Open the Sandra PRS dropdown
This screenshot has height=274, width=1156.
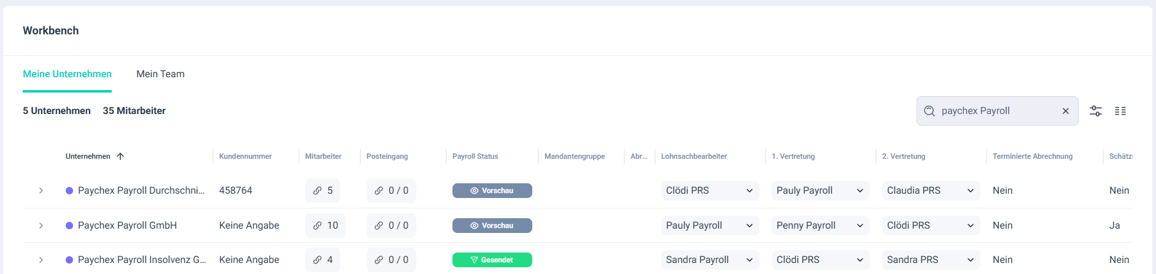coord(931,260)
